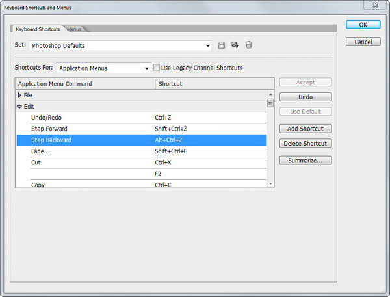Image resolution: width=390 pixels, height=297 pixels.
Task: Click the Add Shortcut button
Action: [305, 129]
